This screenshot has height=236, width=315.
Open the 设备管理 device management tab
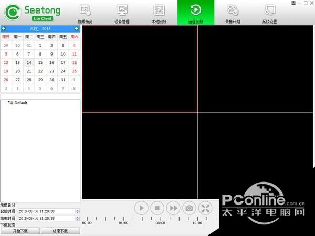point(122,13)
